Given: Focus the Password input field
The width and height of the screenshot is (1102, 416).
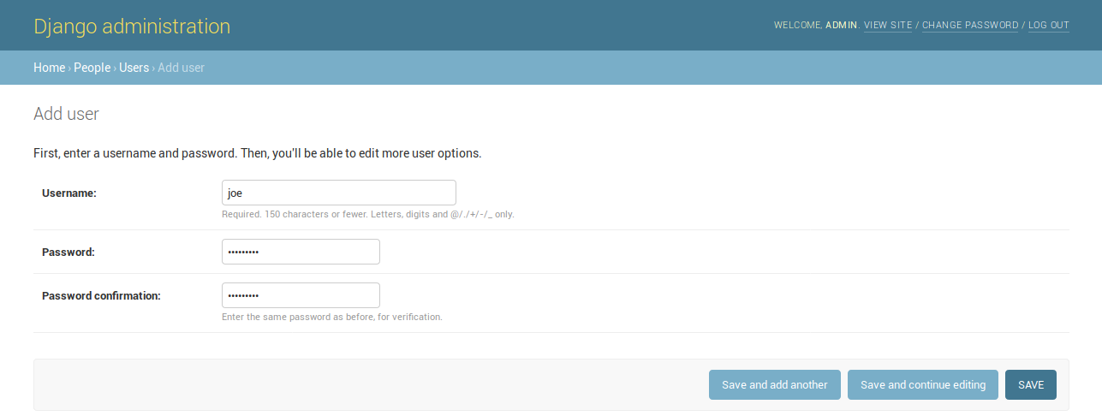Looking at the screenshot, I should pyautogui.click(x=301, y=252).
